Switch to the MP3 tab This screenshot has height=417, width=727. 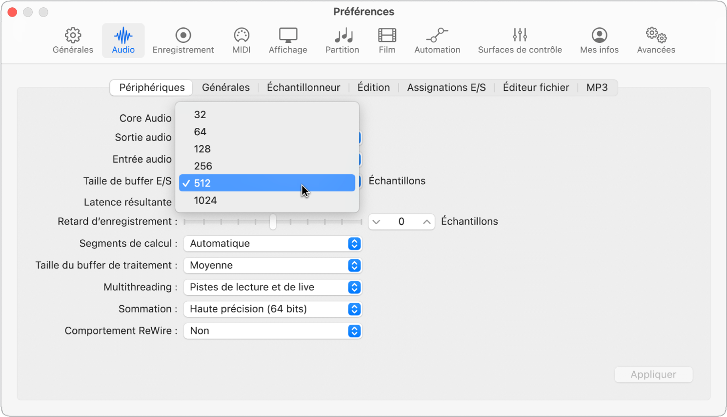[x=597, y=87]
